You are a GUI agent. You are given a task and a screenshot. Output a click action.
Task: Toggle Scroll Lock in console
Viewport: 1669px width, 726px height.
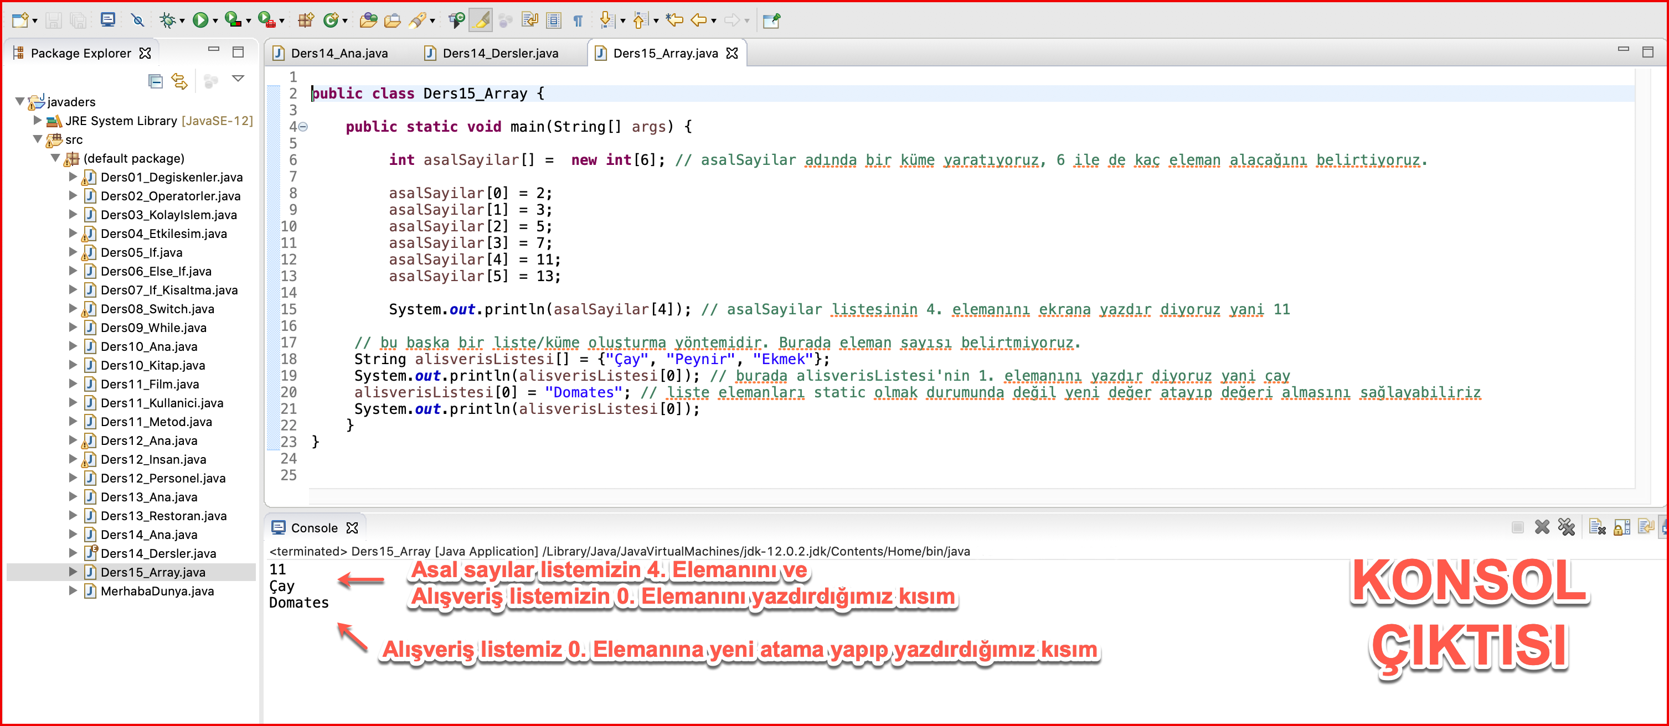pos(1622,527)
